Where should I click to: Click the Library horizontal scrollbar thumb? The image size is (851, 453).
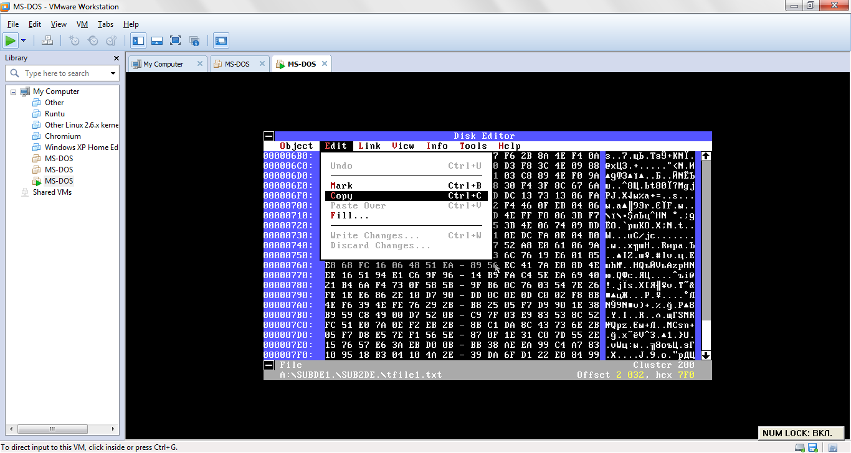pyautogui.click(x=52, y=429)
